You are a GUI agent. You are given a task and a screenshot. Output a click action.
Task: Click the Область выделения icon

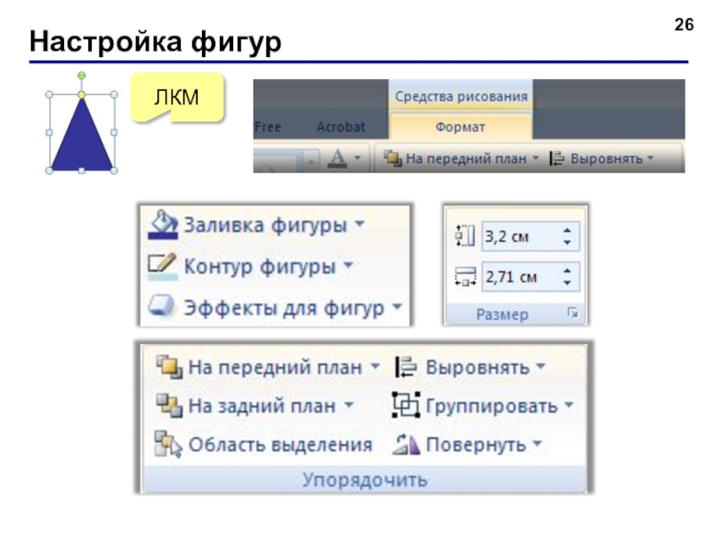click(168, 443)
